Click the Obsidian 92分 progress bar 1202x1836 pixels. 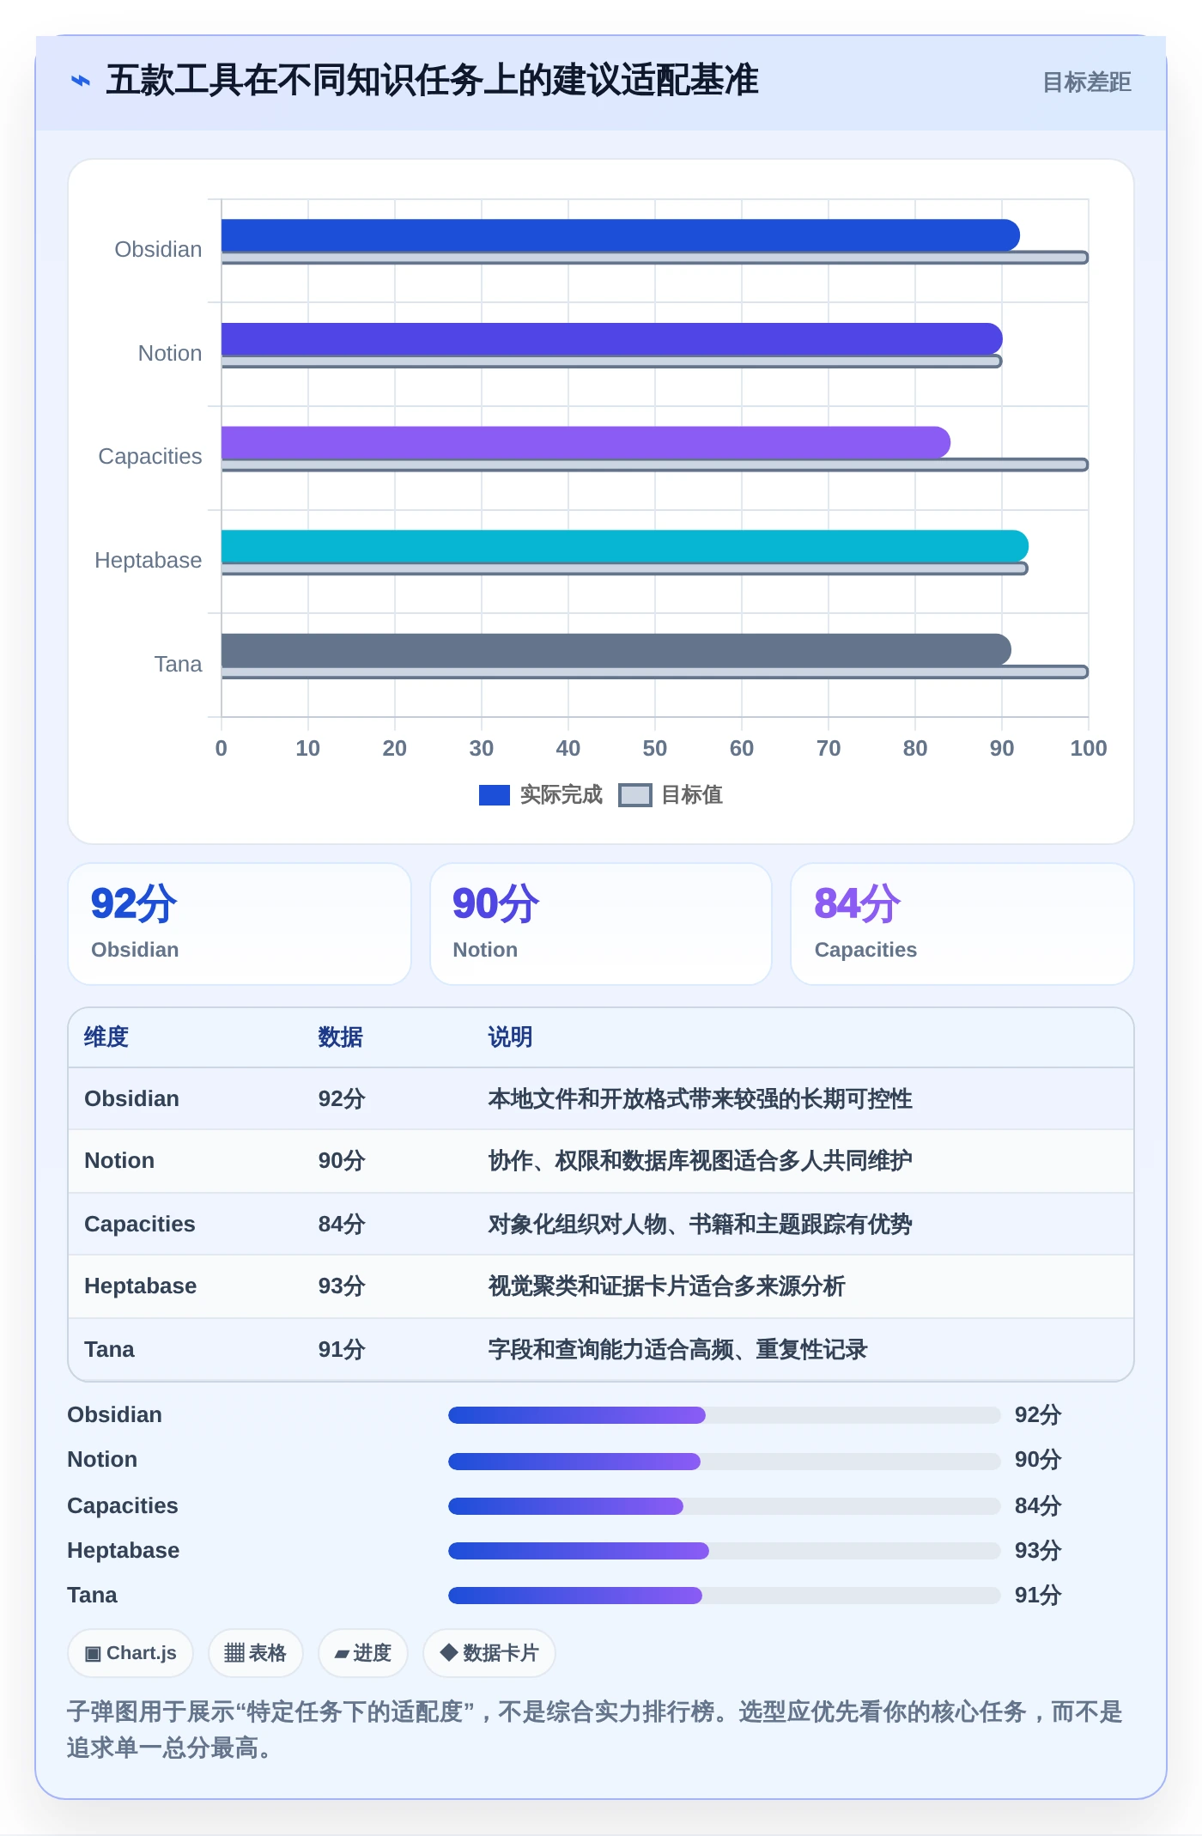(725, 1415)
